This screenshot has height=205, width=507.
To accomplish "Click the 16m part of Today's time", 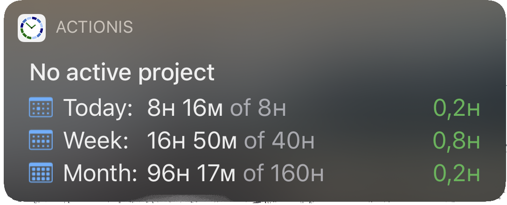I will pyautogui.click(x=203, y=108).
